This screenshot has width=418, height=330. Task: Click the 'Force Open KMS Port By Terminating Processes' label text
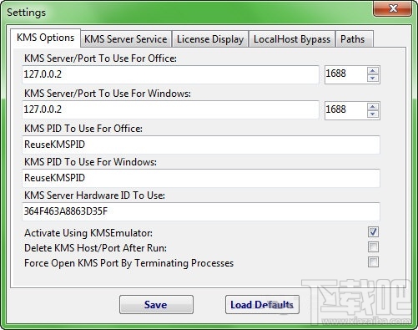(x=128, y=263)
